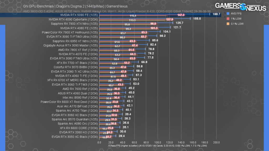The width and height of the screenshot is (269, 151).
Task: Click the 121.7 average FPS value
Action: pos(177,27)
